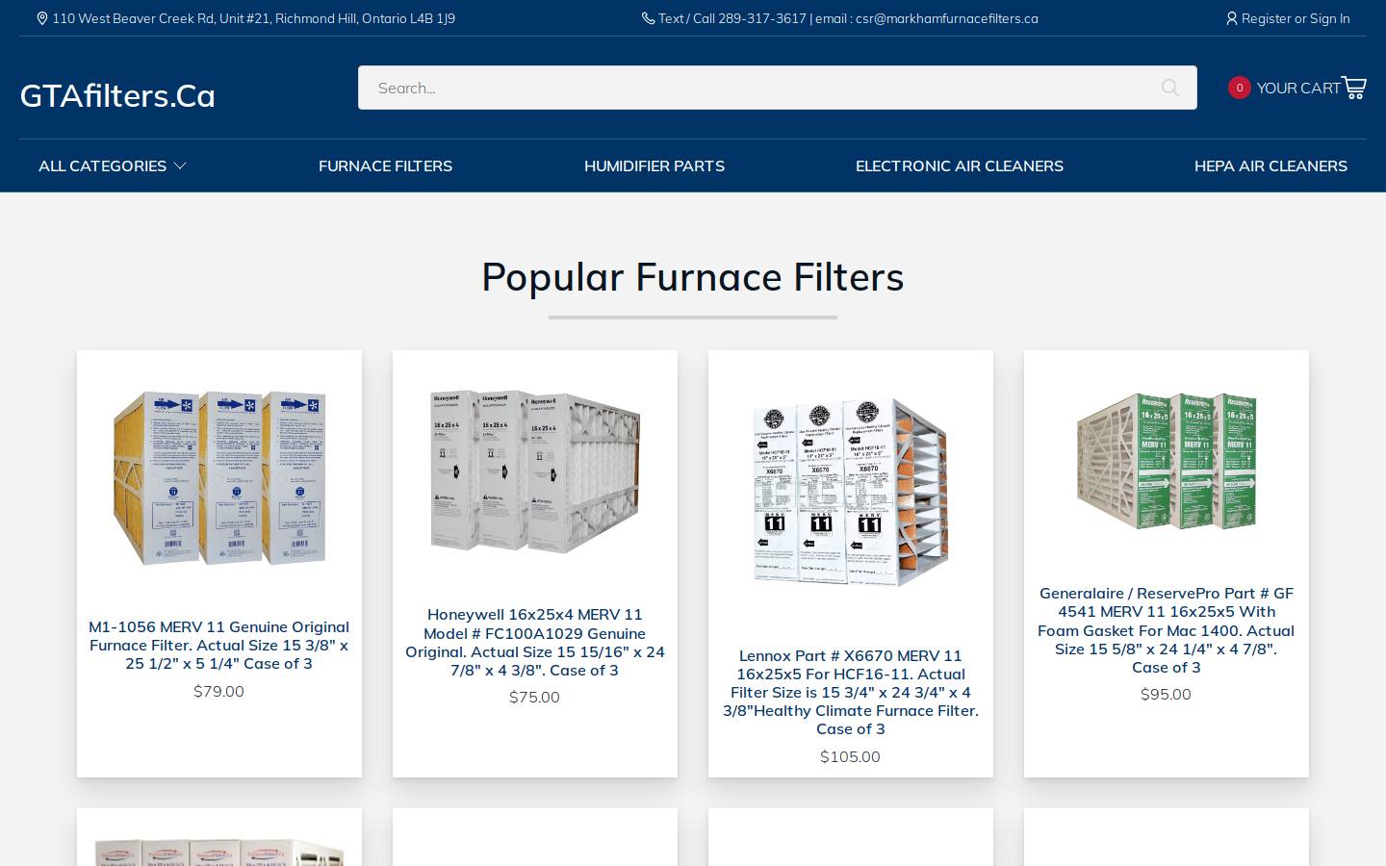Click the 110 West Beaver Creek Rd address text
The height and width of the screenshot is (866, 1386).
pyautogui.click(x=254, y=18)
